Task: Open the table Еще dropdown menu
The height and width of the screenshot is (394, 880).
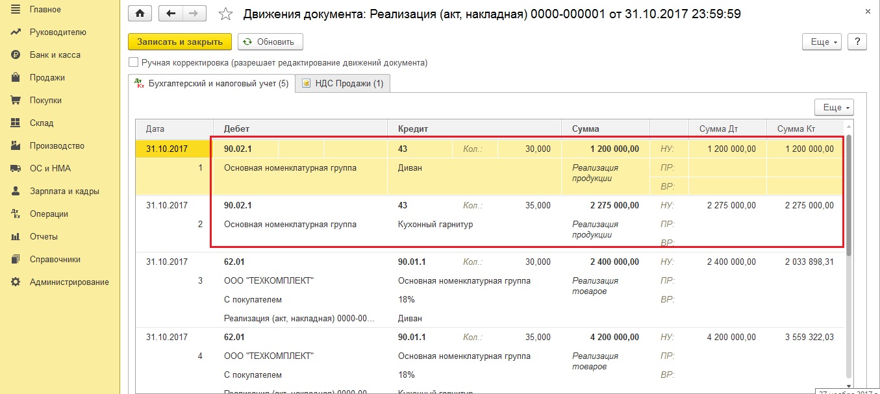Action: click(834, 107)
